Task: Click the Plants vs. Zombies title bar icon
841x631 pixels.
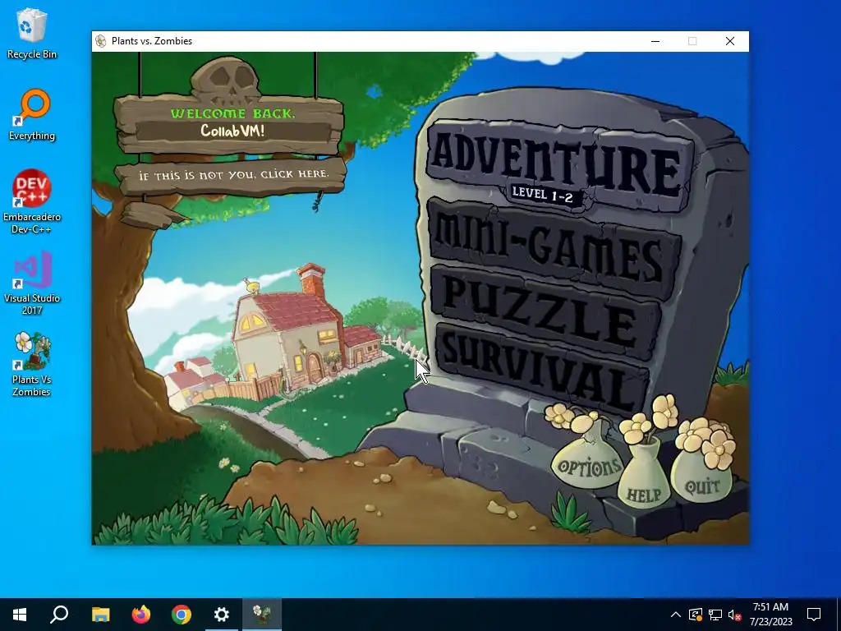Action: 101,41
